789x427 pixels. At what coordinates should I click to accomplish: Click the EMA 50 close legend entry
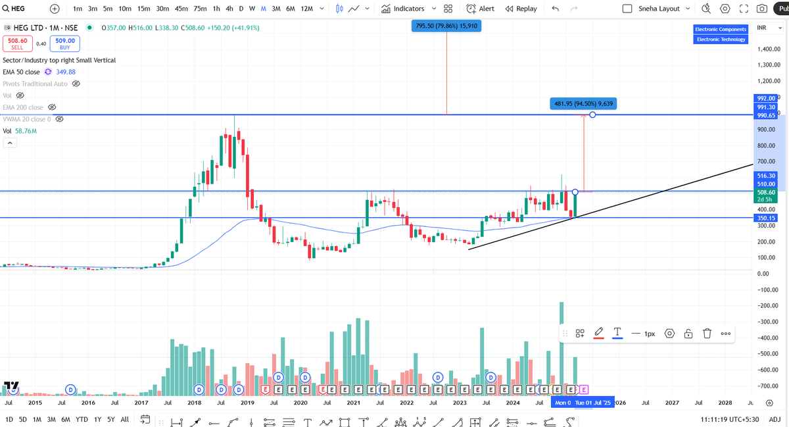coord(21,72)
